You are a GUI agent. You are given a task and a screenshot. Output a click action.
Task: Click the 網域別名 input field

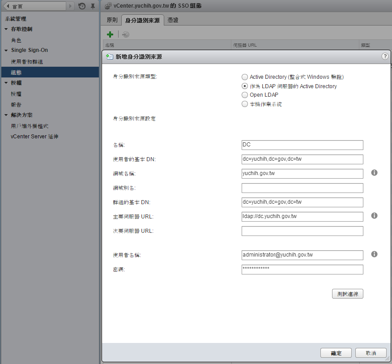pyautogui.click(x=302, y=188)
